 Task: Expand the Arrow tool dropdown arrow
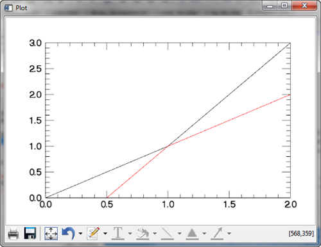point(229,234)
